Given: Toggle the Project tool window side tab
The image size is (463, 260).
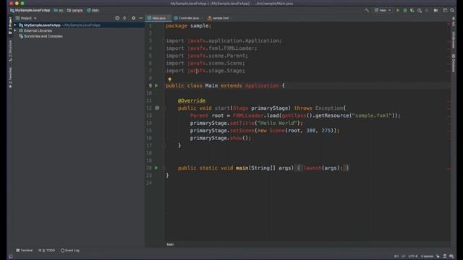Looking at the screenshot, I should click(x=10, y=25).
